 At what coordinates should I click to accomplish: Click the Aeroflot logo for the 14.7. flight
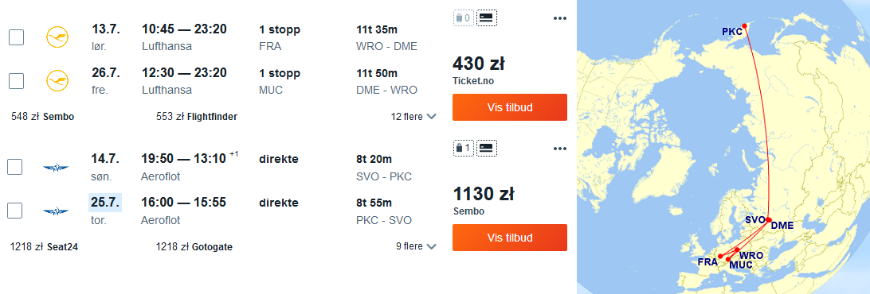click(56, 167)
